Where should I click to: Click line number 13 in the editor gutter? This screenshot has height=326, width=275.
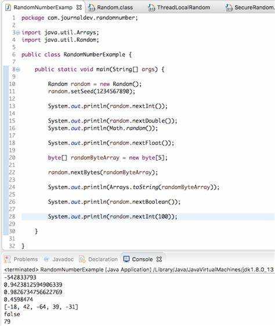pos(12,106)
